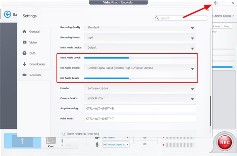Open the Recording Quality dropdown

pos(140,28)
